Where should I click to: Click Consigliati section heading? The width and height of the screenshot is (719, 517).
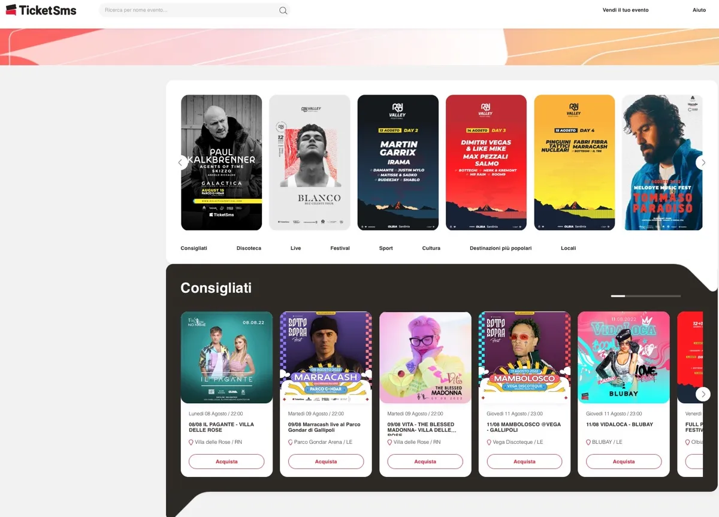point(216,288)
